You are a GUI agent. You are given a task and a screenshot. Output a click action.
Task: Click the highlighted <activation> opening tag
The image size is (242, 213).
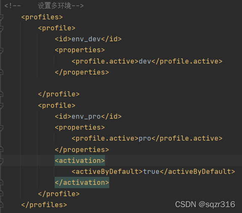pyautogui.click(x=80, y=160)
